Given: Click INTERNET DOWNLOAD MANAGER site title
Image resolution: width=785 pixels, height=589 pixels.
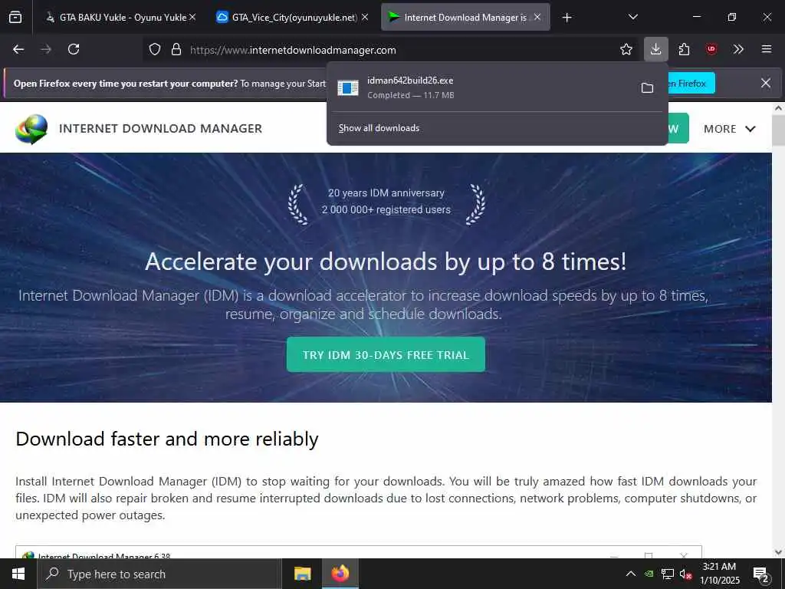Looking at the screenshot, I should click(x=160, y=129).
